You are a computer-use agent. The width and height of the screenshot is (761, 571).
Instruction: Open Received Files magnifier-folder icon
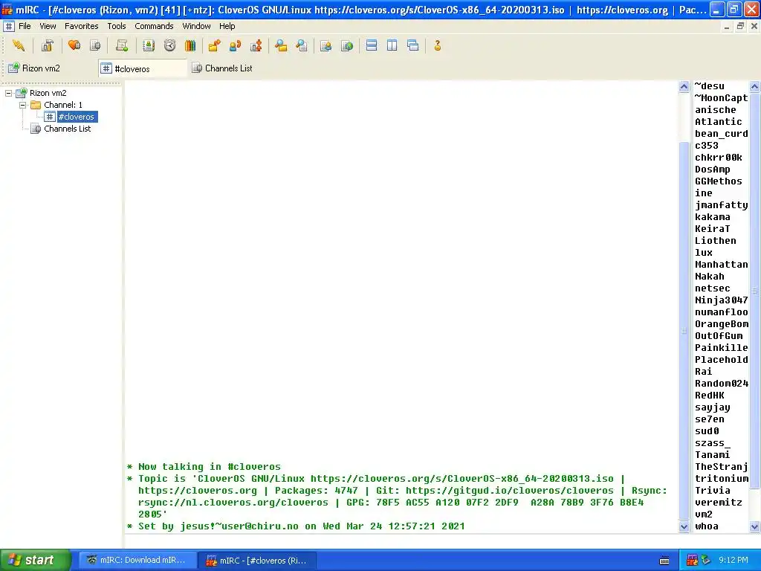pyautogui.click(x=280, y=45)
